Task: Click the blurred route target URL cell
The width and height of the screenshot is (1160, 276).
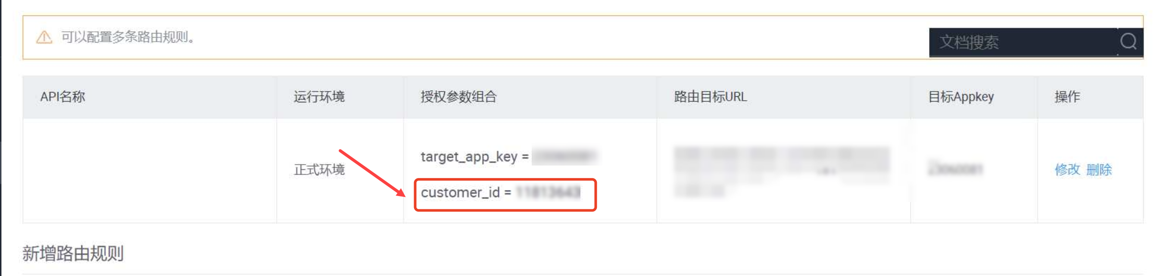Action: point(782,171)
